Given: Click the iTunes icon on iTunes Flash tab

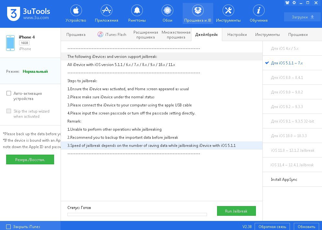Looking at the screenshot, I should click(x=100, y=34).
